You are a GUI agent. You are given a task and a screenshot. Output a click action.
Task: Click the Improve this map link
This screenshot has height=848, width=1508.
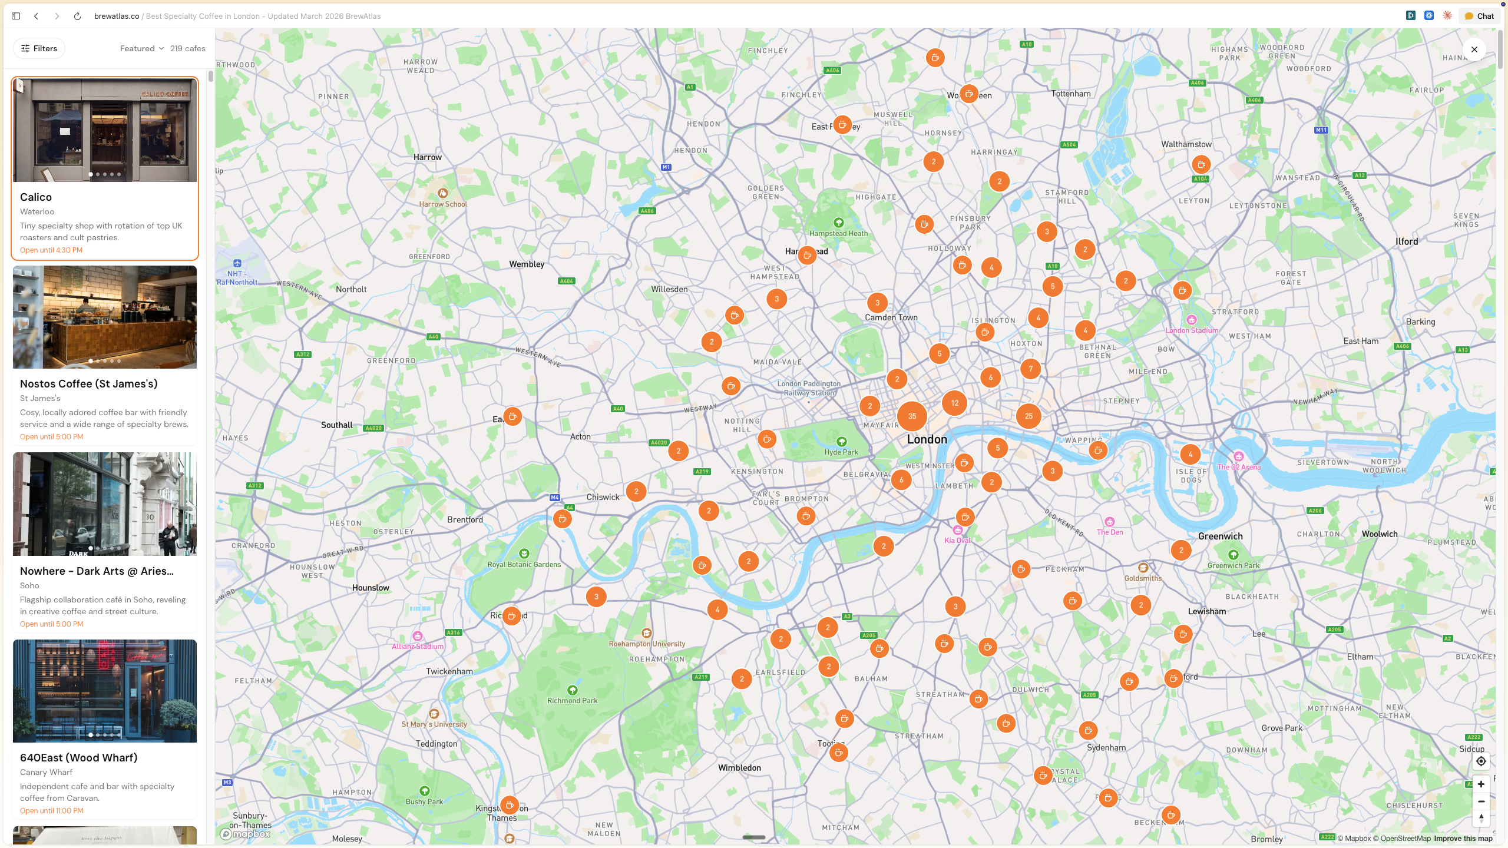pos(1463,839)
